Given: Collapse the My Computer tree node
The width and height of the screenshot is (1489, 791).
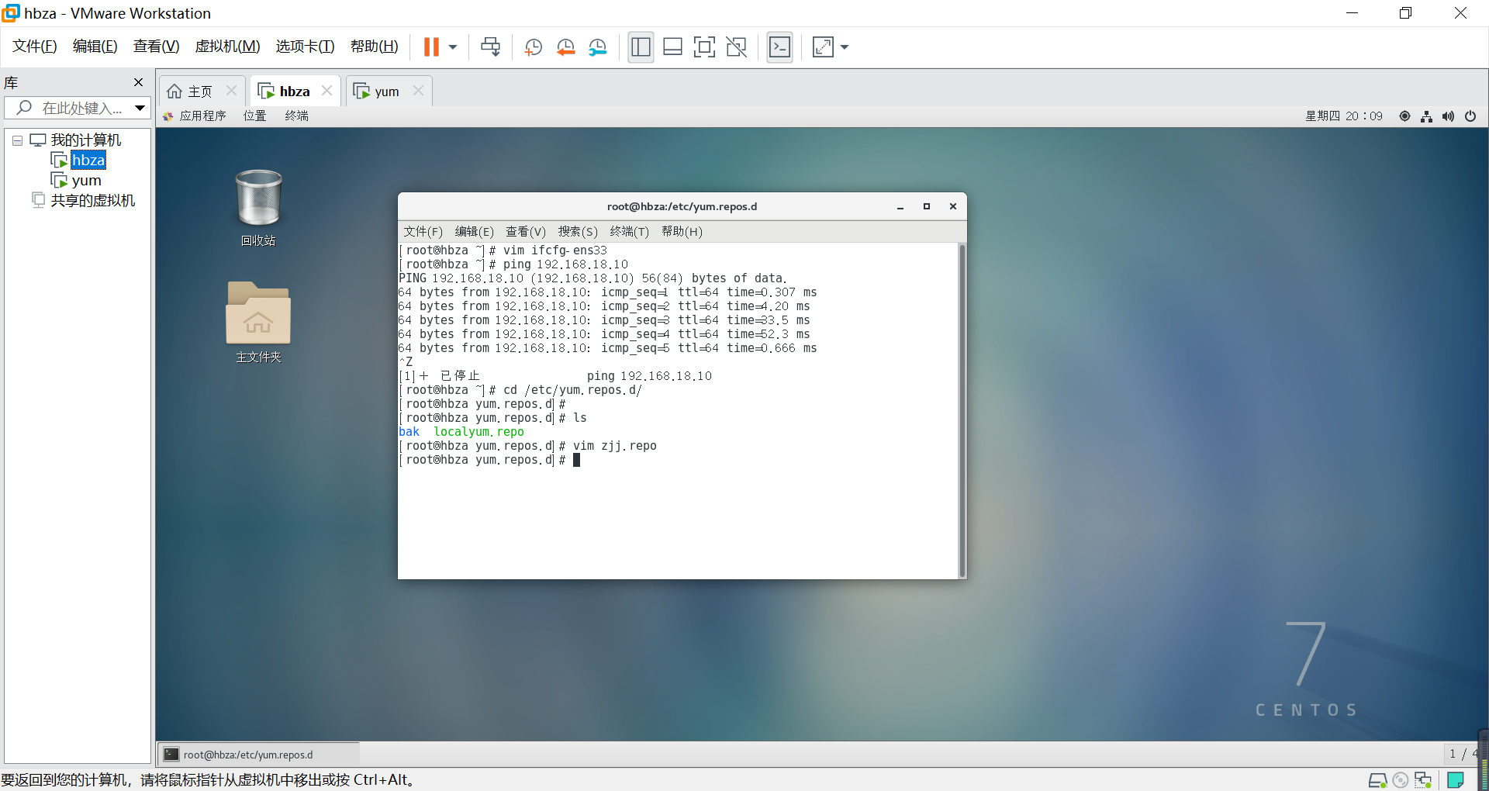Looking at the screenshot, I should 17,140.
